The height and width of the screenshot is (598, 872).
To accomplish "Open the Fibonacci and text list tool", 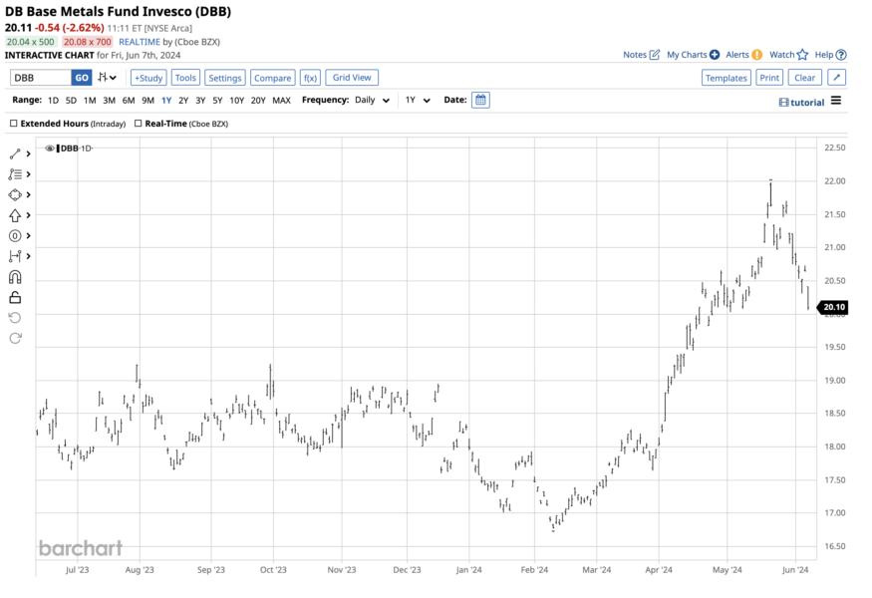I will tap(15, 174).
